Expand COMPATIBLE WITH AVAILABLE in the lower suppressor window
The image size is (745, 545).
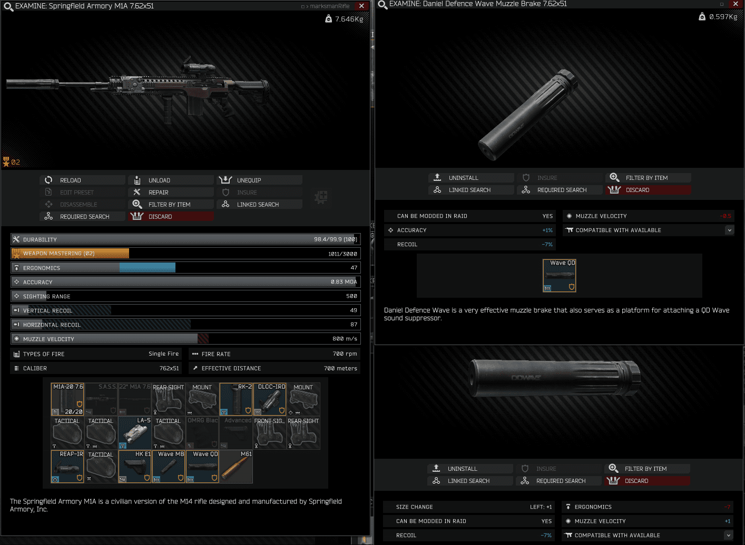728,535
